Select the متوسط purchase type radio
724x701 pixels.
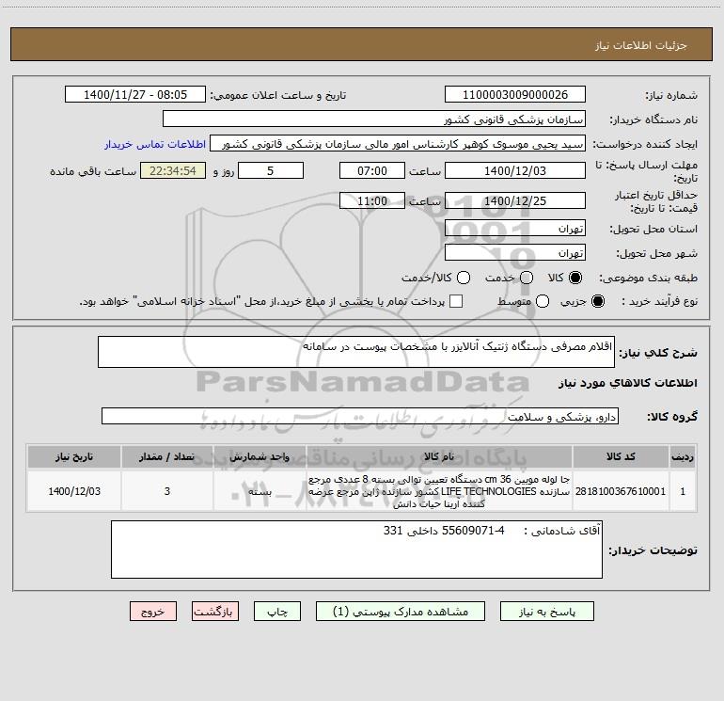tap(543, 301)
